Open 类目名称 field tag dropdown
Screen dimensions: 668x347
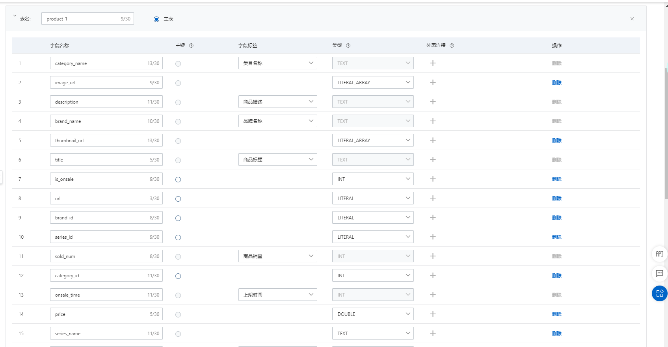coord(277,63)
